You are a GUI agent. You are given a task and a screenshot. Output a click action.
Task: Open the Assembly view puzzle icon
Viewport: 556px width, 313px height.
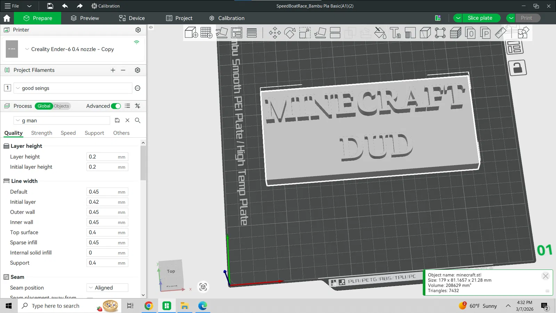pos(523,33)
